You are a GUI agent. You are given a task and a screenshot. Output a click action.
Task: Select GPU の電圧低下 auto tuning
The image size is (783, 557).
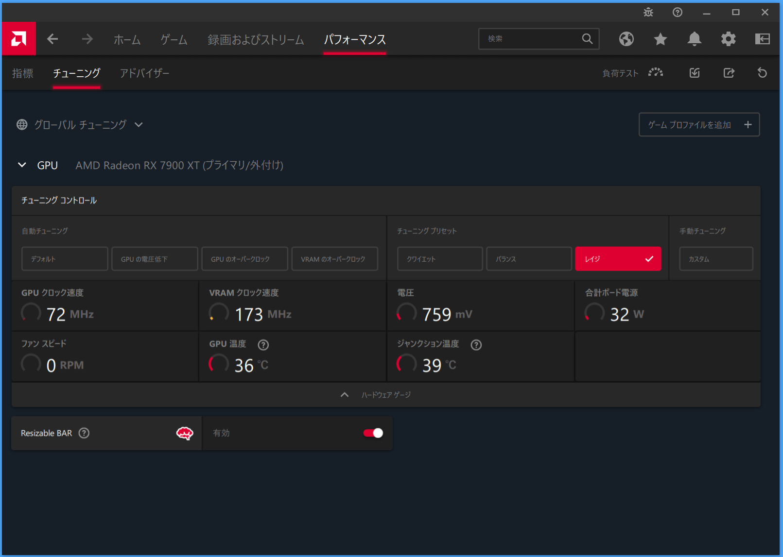tap(155, 259)
